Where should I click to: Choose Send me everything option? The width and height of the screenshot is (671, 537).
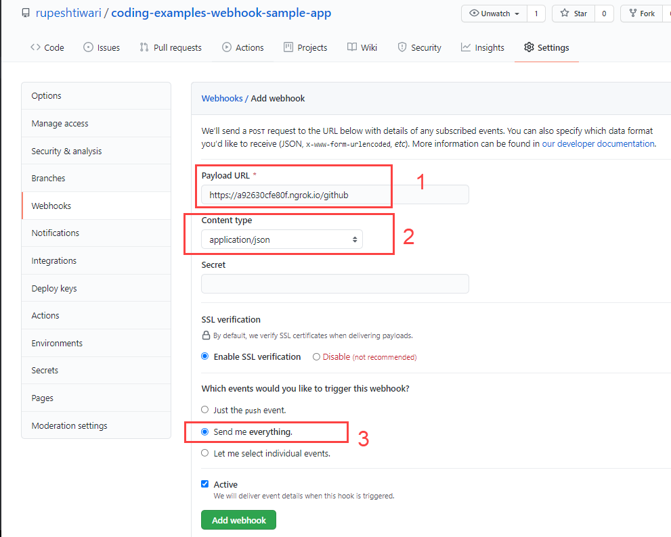[x=205, y=431]
